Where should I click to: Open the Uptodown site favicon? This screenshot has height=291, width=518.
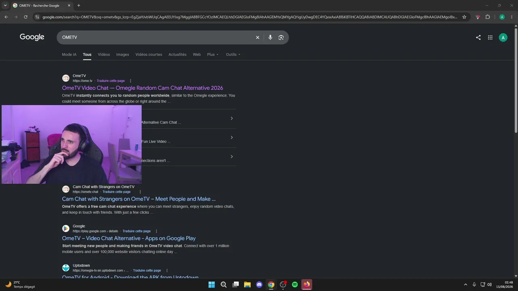coord(66,268)
